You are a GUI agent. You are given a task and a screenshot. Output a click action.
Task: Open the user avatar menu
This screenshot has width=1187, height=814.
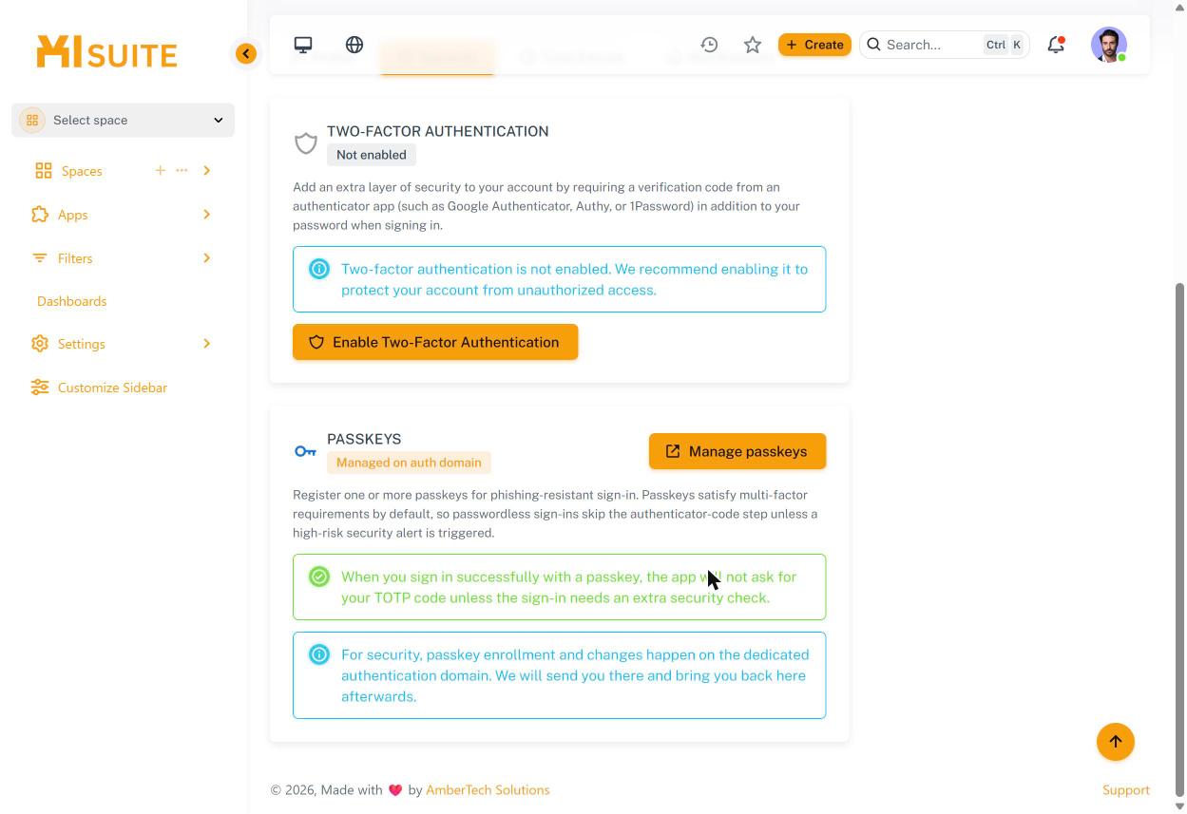tap(1109, 45)
